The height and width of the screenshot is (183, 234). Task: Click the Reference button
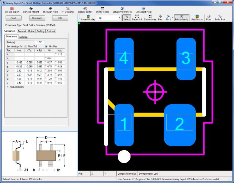[37, 18]
